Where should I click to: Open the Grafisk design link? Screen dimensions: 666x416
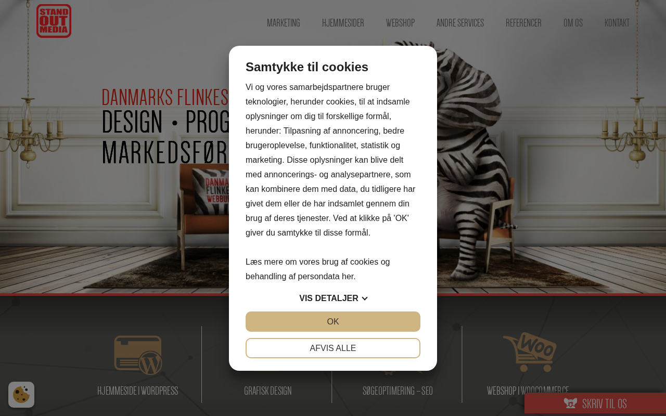pyautogui.click(x=268, y=391)
